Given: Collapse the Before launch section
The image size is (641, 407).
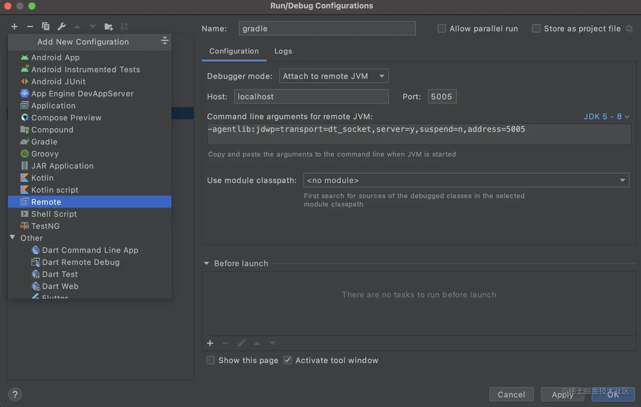Looking at the screenshot, I should pos(206,263).
